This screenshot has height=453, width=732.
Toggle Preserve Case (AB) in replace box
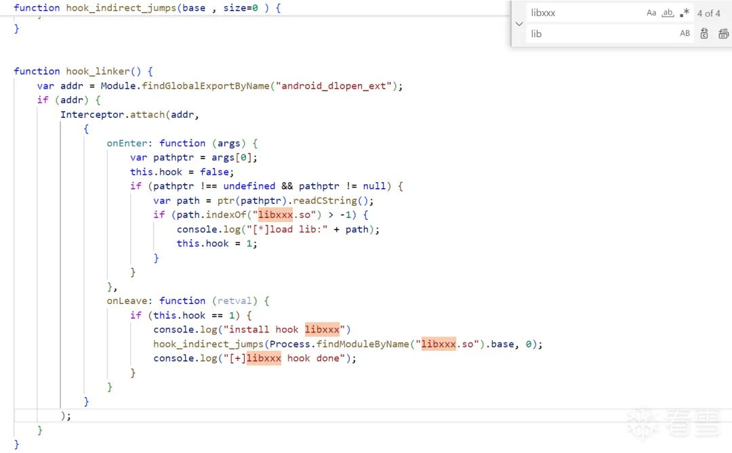685,34
